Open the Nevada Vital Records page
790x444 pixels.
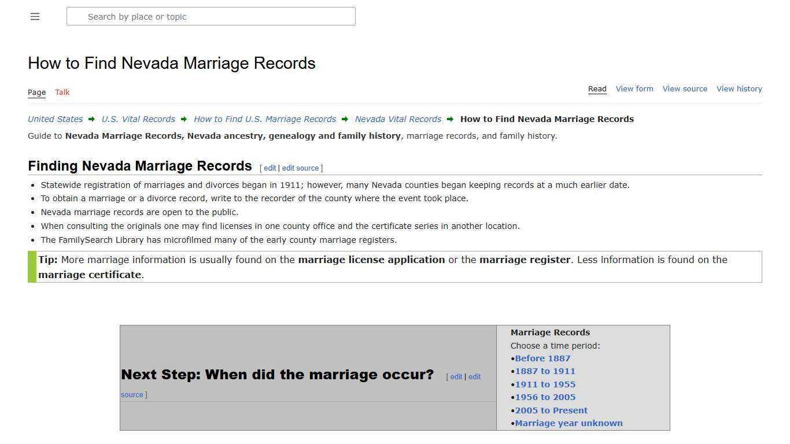[x=398, y=119]
